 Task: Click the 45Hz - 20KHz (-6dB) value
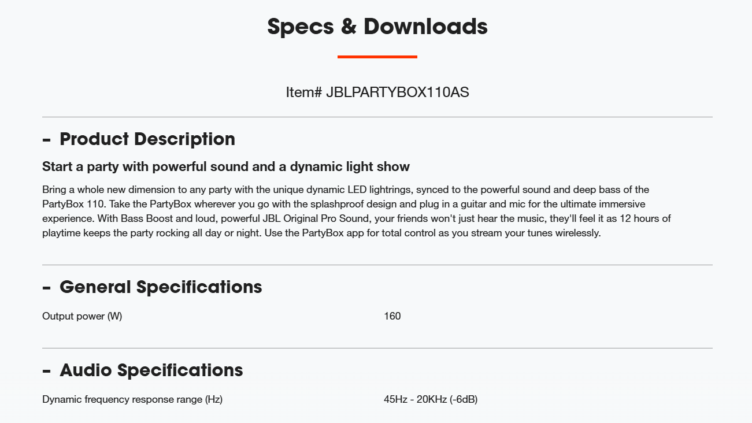pyautogui.click(x=431, y=399)
